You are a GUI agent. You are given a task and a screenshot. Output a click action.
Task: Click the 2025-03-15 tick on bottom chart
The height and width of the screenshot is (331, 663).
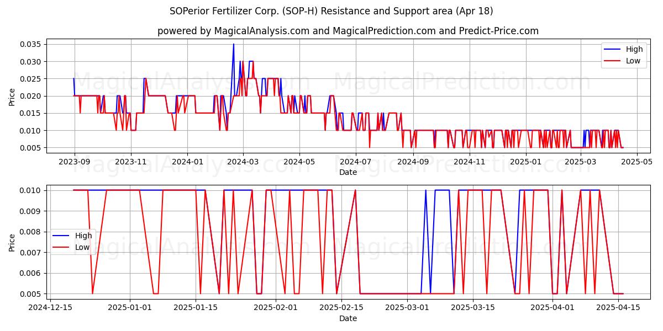[x=473, y=308]
